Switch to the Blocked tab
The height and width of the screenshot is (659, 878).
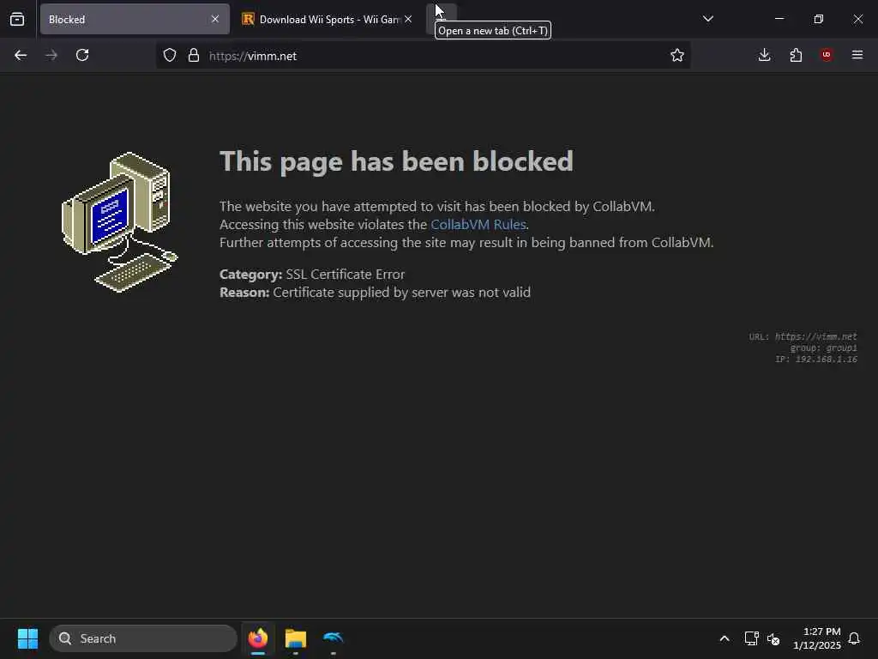(x=135, y=20)
